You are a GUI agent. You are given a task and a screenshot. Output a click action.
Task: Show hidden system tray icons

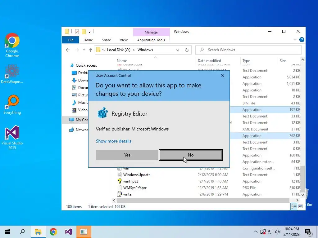point(256,232)
